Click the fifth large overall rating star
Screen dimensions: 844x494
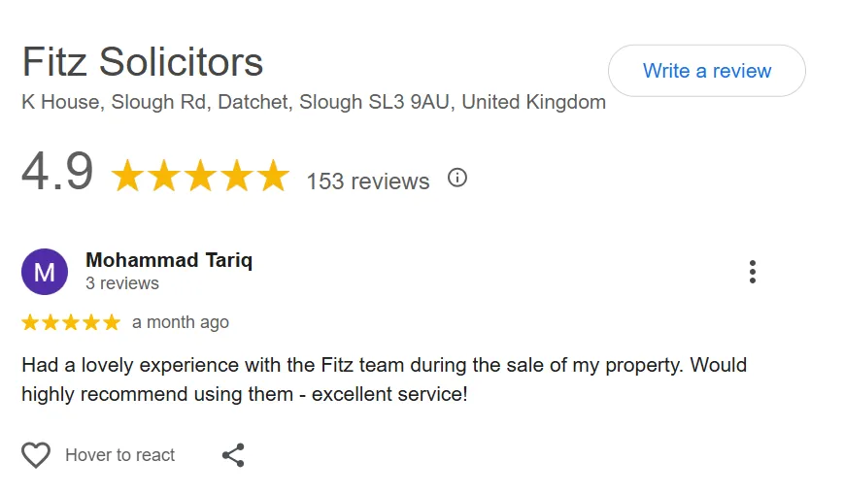tap(273, 178)
